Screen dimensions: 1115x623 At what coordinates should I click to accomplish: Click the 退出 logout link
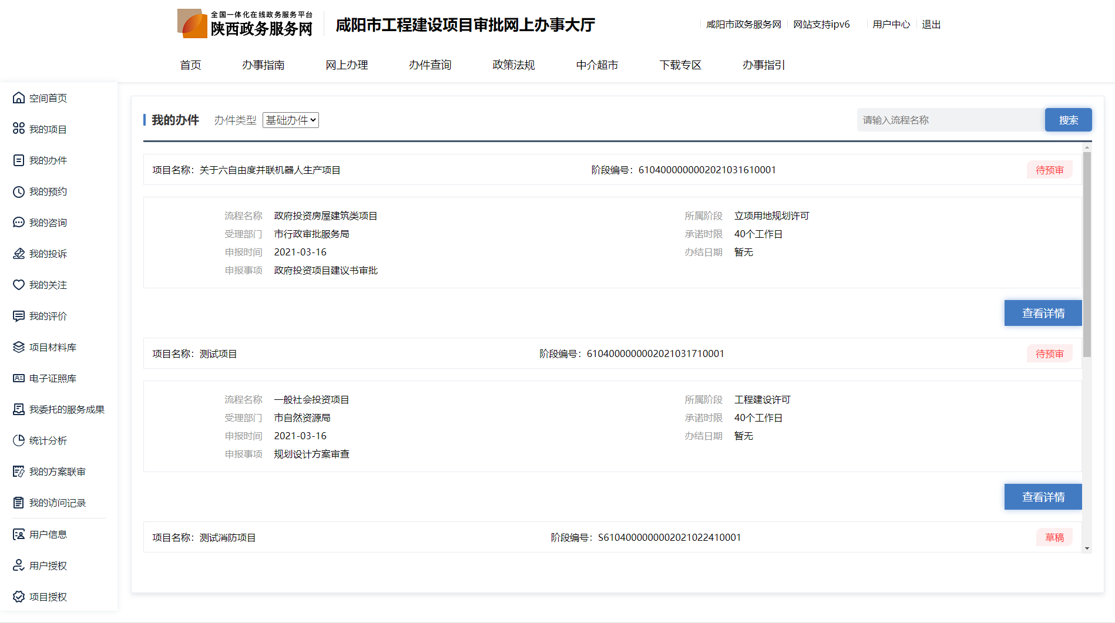click(931, 25)
